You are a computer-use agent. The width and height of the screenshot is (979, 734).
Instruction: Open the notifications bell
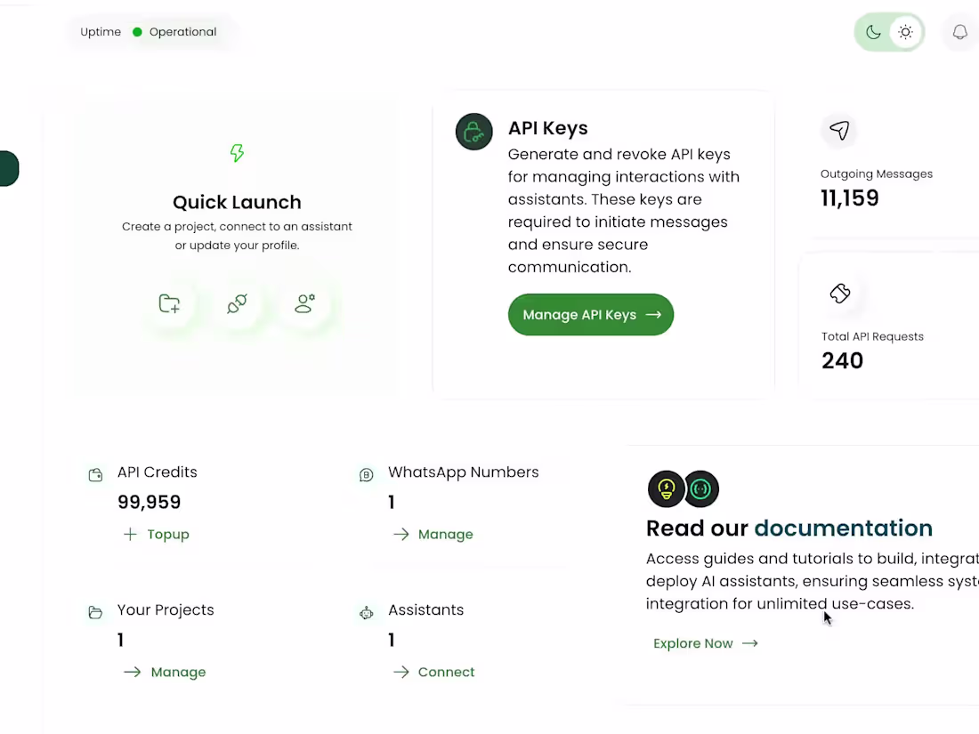[959, 33]
